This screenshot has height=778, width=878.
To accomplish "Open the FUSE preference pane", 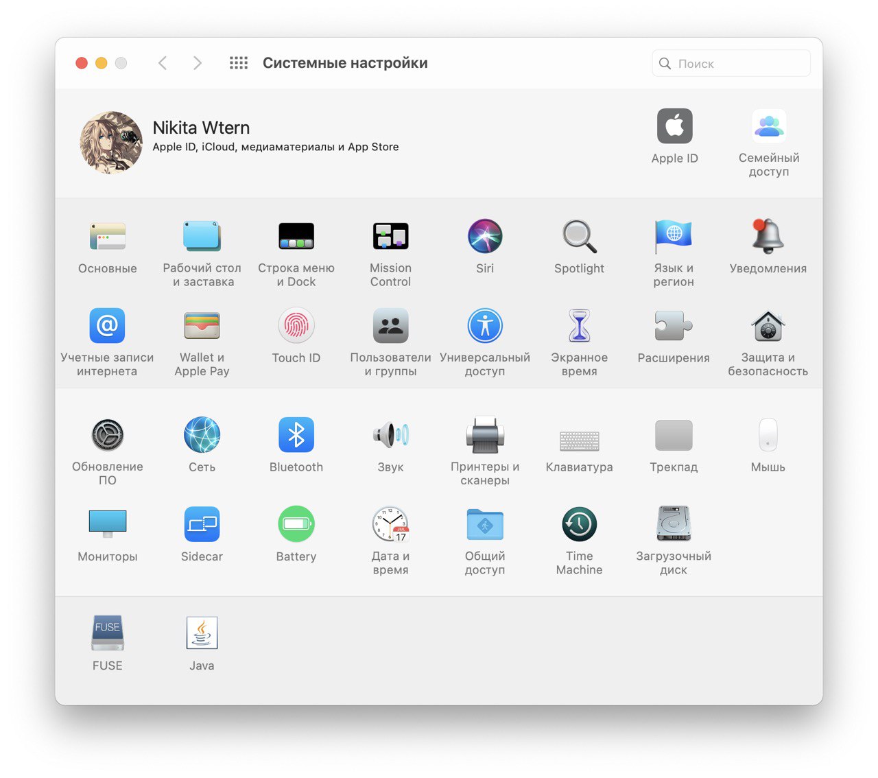I will click(x=108, y=633).
